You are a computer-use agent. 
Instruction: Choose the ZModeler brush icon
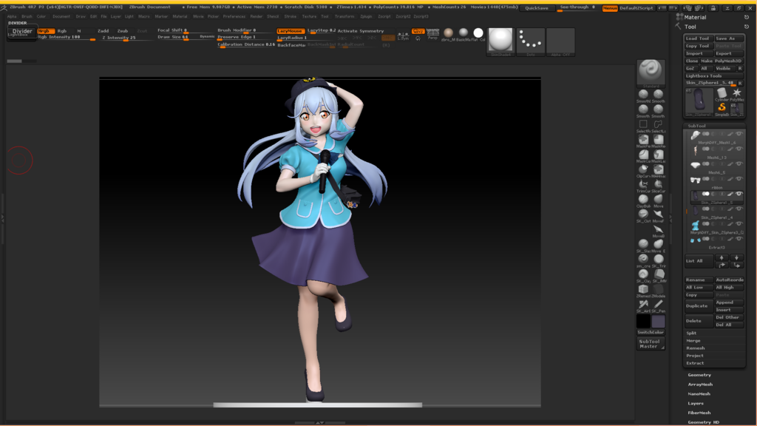pos(658,289)
